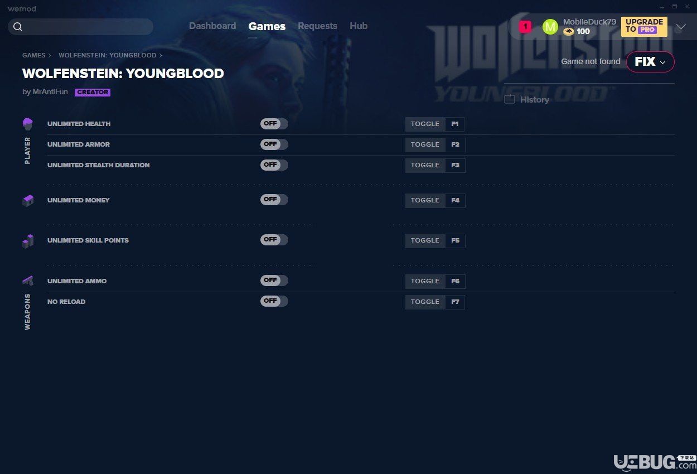Click the UNLIMITED HEALTH label
The height and width of the screenshot is (474, 697).
[x=79, y=124]
